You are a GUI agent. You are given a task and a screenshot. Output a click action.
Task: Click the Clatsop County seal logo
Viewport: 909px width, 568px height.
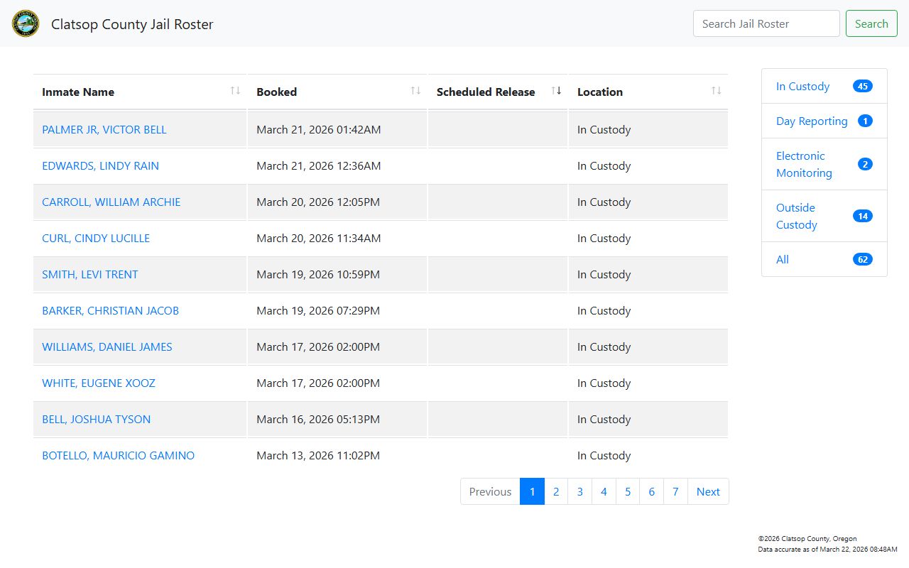pos(26,23)
